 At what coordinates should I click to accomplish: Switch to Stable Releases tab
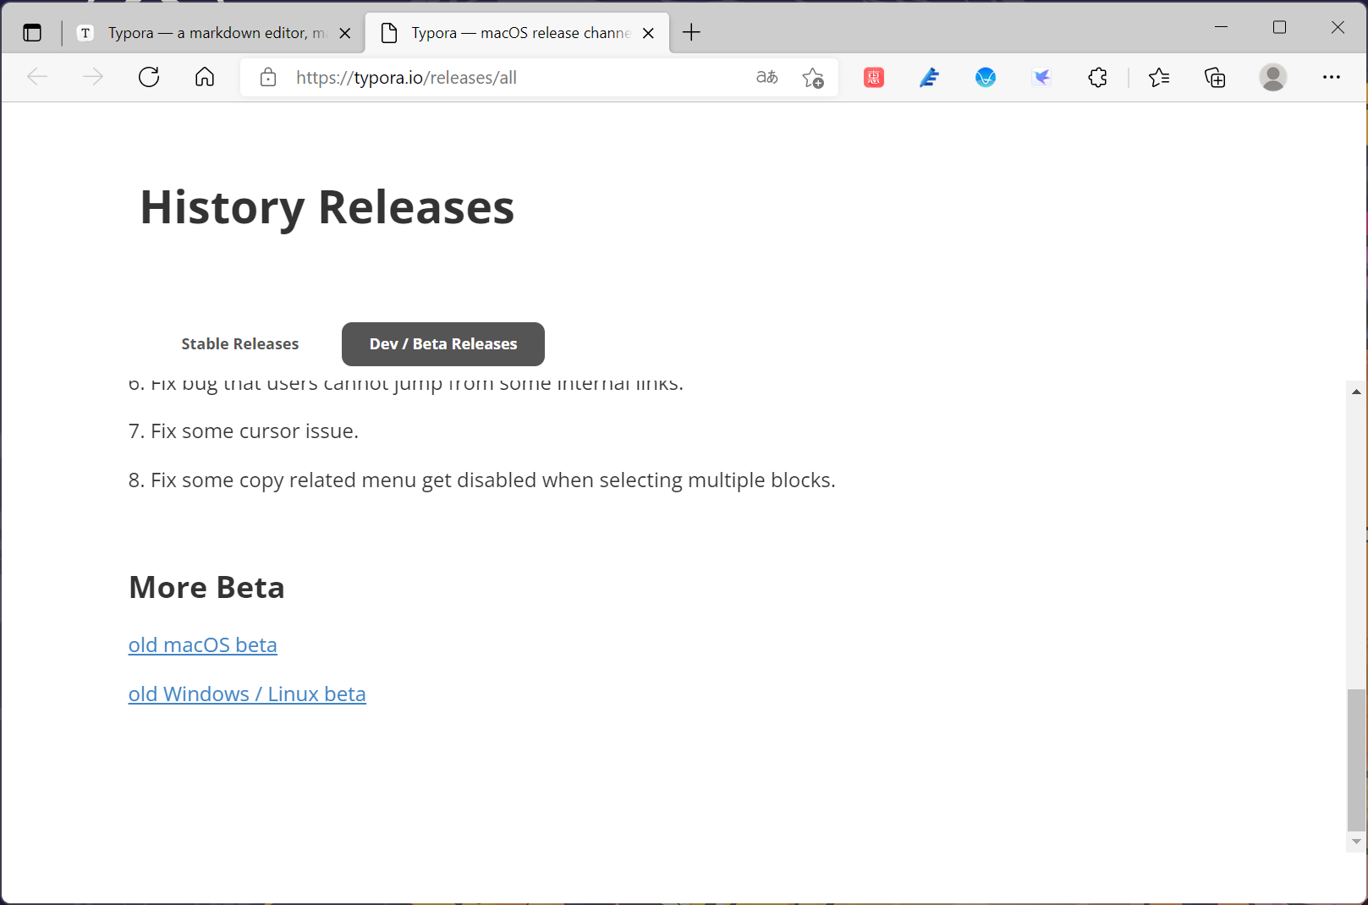(240, 344)
